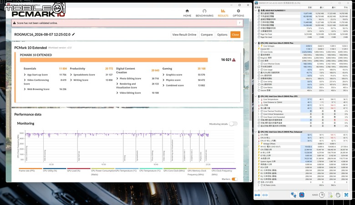The height and width of the screenshot is (205, 355).
Task: Click the orange Close result button
Action: [x=235, y=35]
